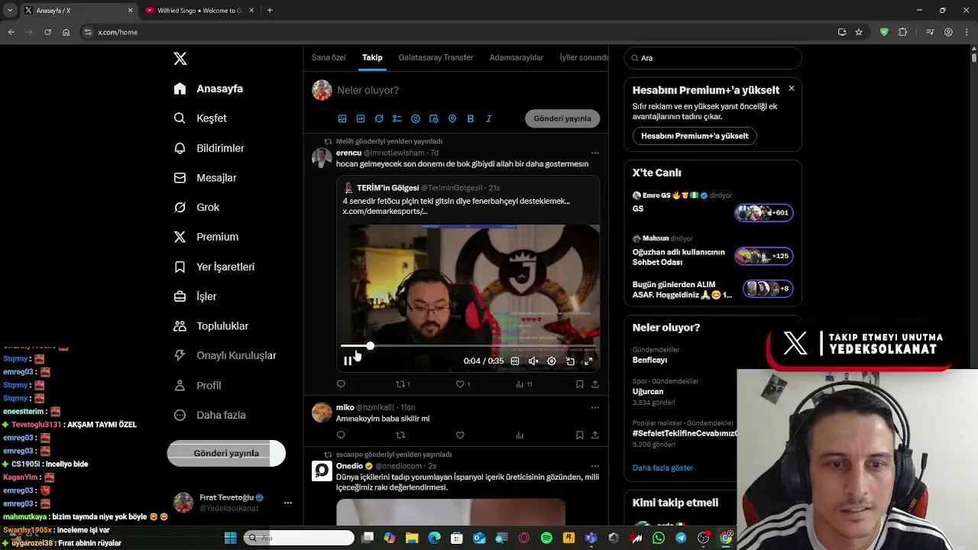The image size is (978, 550).
Task: Open picture-in-picture for the video
Action: click(x=570, y=361)
